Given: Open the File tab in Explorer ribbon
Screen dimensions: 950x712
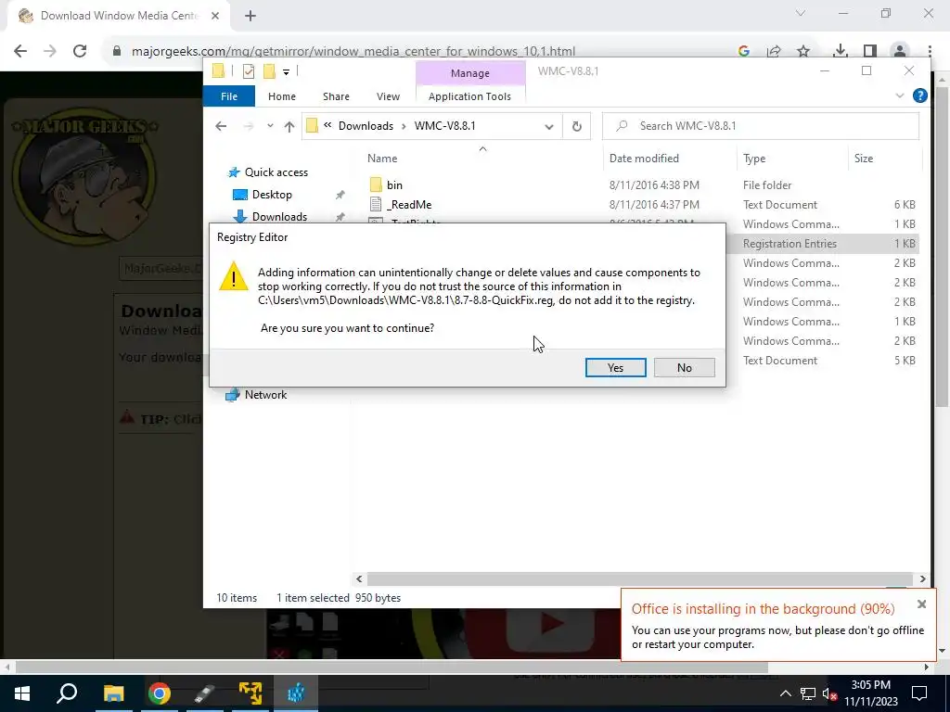Looking at the screenshot, I should [229, 96].
